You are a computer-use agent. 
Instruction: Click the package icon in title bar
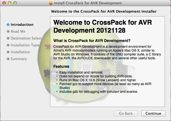[51, 3]
